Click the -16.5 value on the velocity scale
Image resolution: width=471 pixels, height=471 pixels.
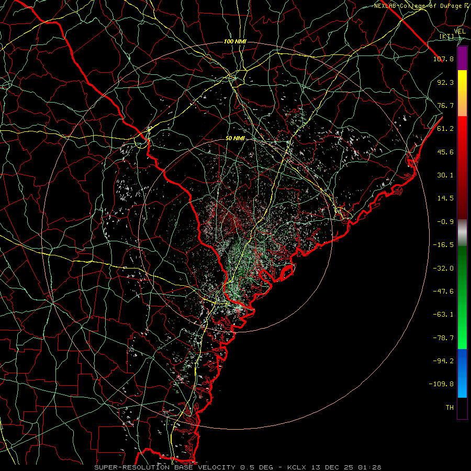(443, 245)
